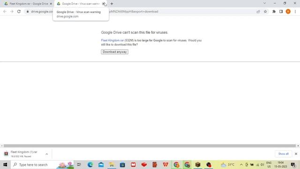Switch the ENG US input language

[x=269, y=165]
